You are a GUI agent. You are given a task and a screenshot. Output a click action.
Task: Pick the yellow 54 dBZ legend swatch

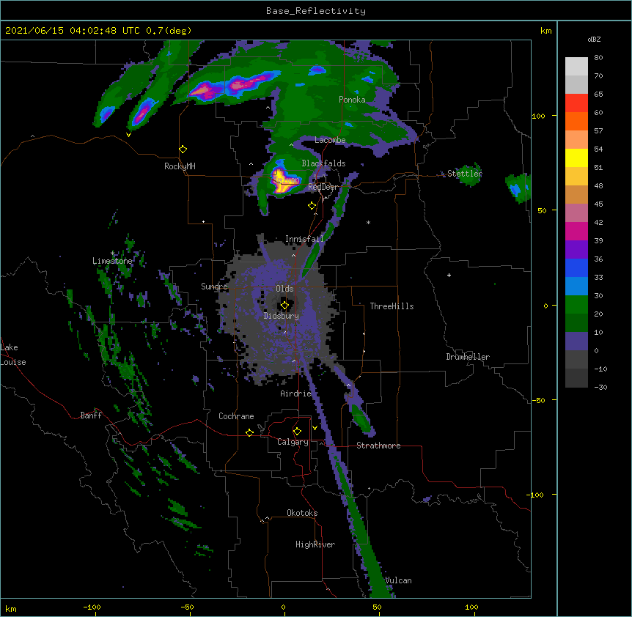[x=576, y=158]
